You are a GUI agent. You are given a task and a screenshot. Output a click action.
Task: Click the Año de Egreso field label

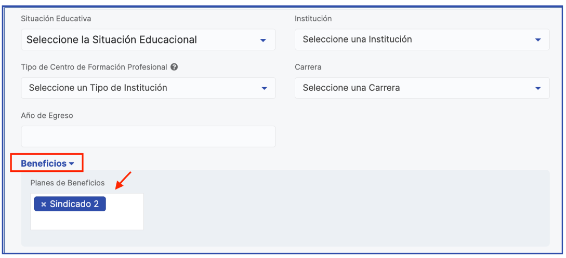47,116
